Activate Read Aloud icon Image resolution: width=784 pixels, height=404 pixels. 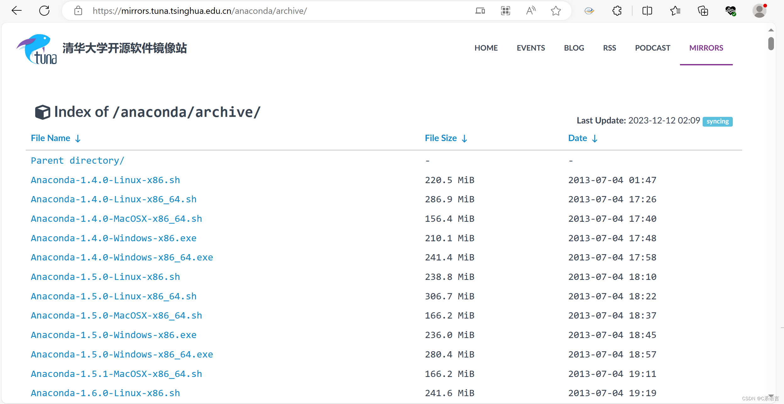(531, 11)
